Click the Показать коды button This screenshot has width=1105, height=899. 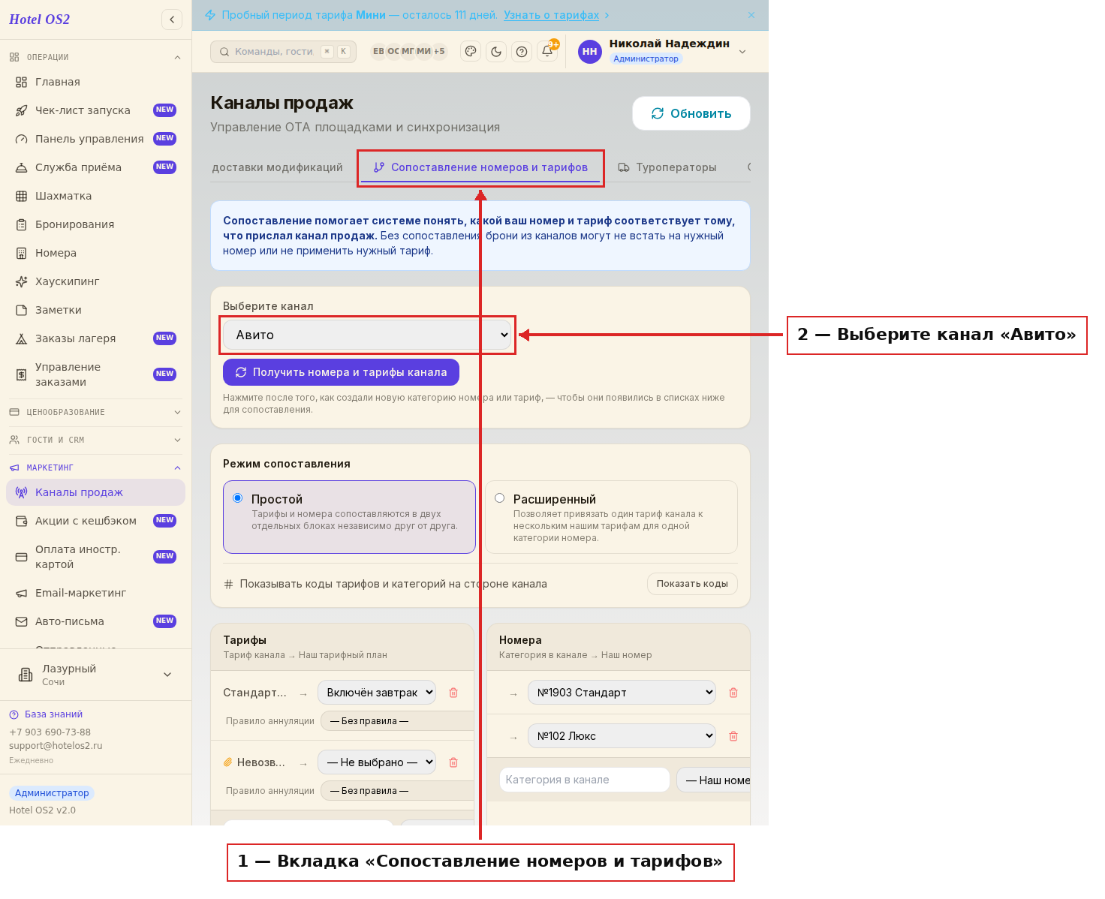[x=692, y=584]
